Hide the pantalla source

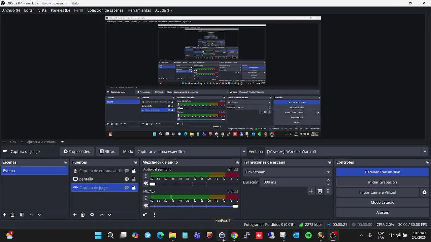pyautogui.click(x=127, y=179)
